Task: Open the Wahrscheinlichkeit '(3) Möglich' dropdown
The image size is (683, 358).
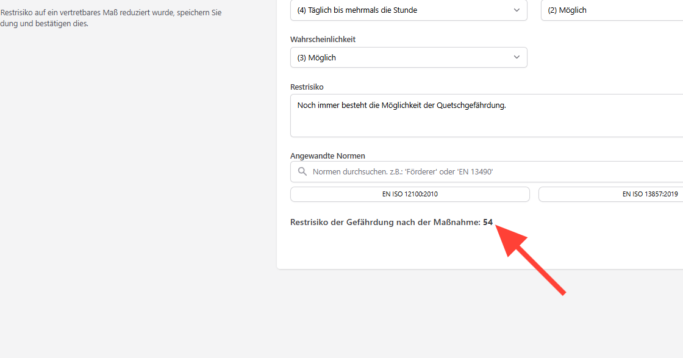Action: [409, 57]
